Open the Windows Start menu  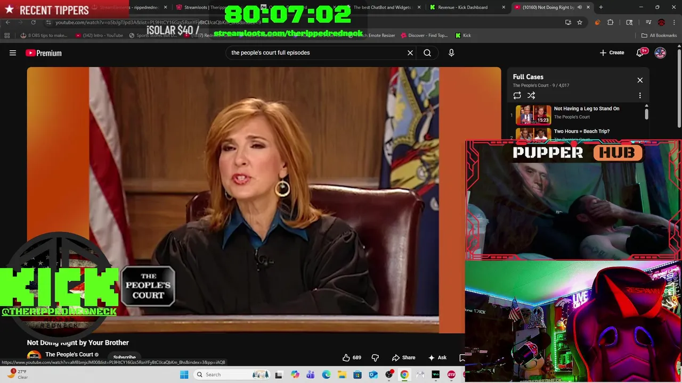[184, 374]
